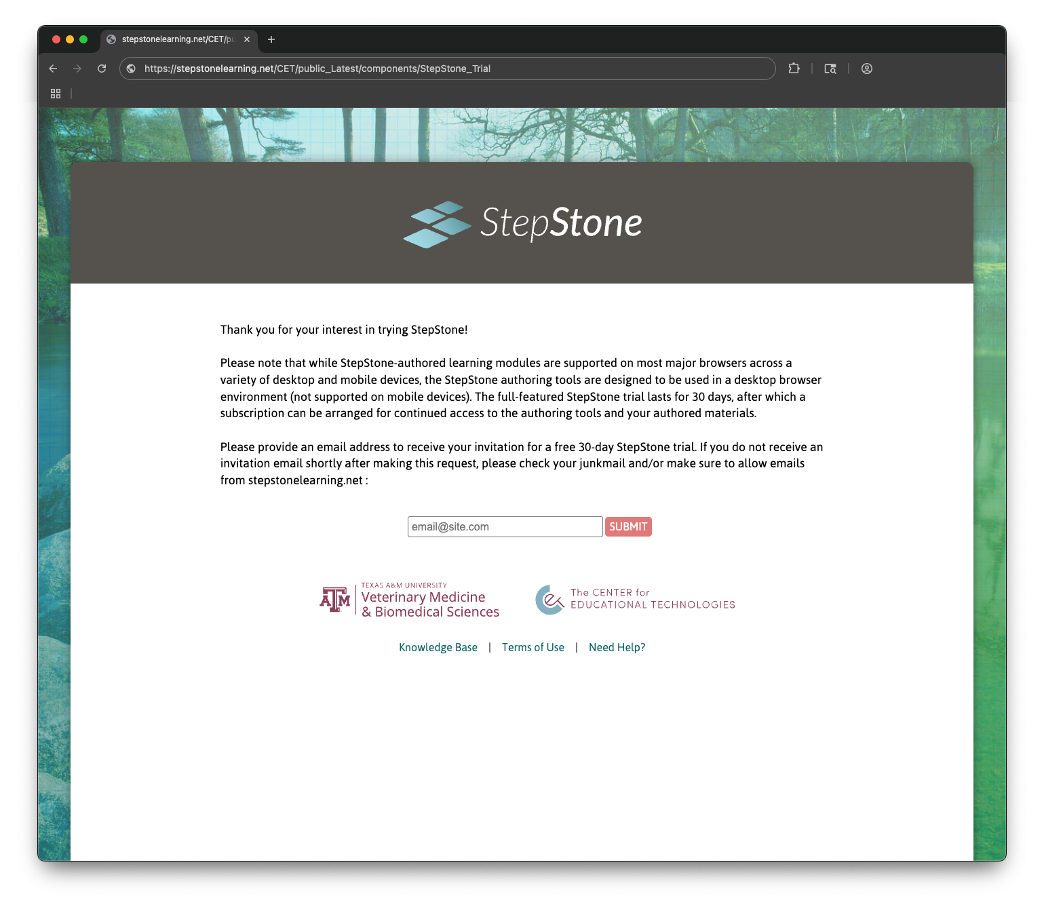Click the SUBMIT button
The image size is (1044, 911).
tap(628, 526)
